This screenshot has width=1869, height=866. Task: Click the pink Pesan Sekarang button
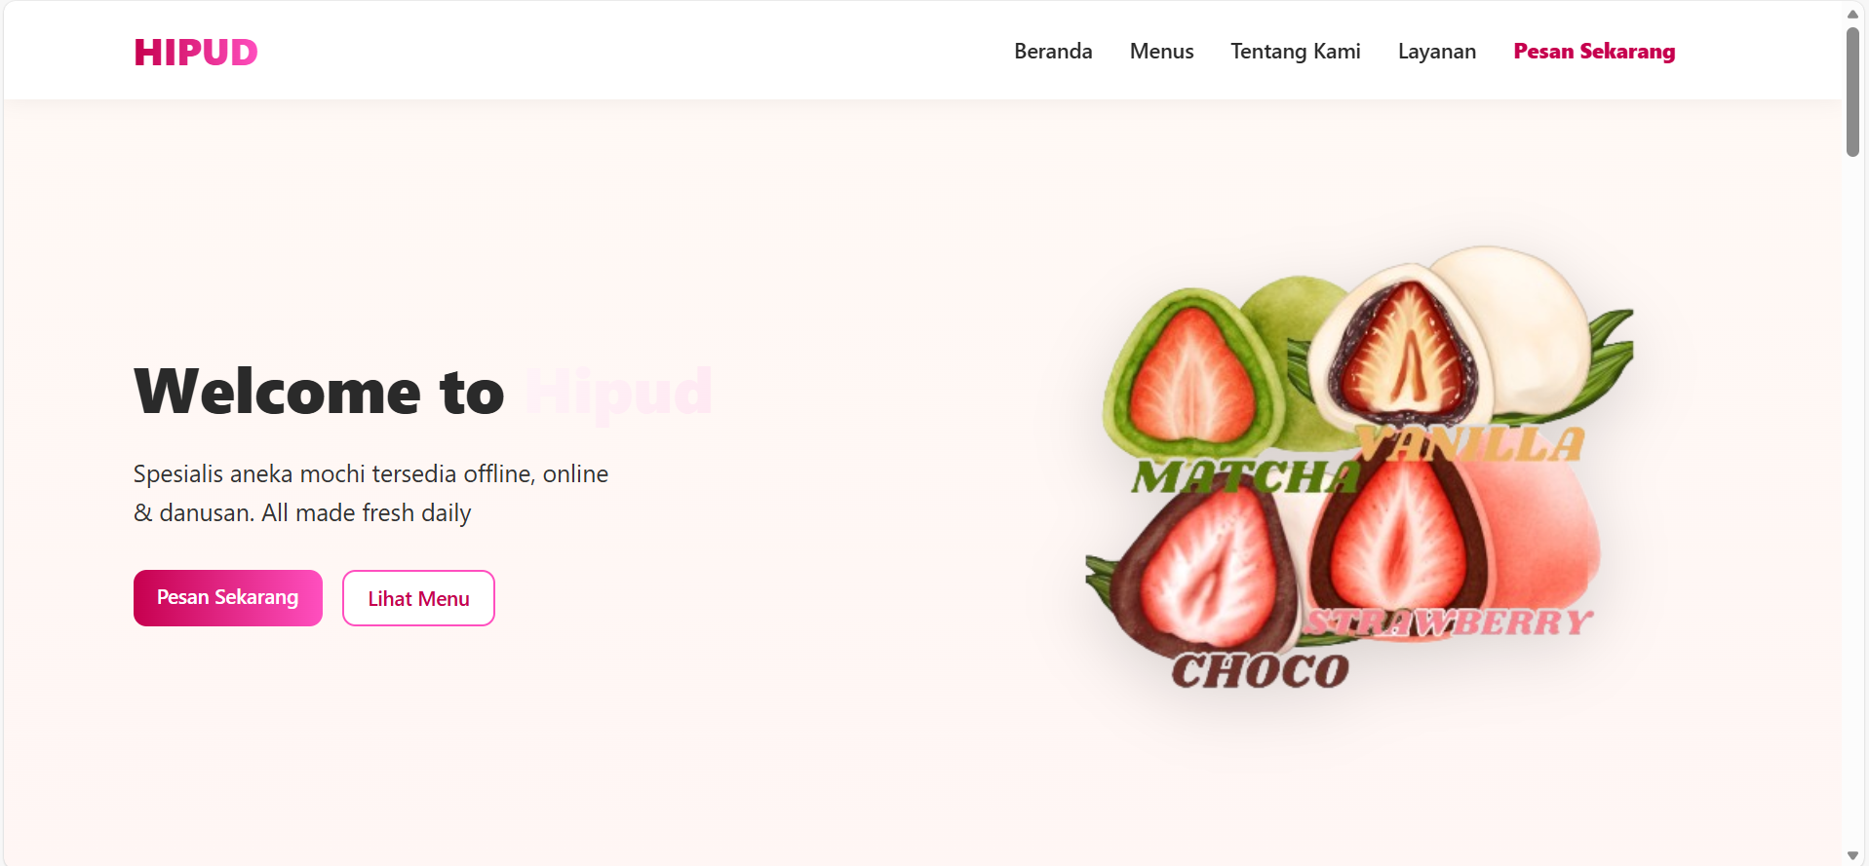(x=228, y=598)
